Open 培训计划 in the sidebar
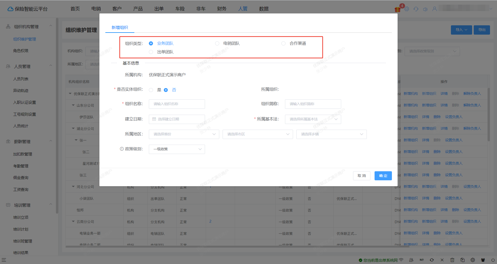 [x=21, y=229]
